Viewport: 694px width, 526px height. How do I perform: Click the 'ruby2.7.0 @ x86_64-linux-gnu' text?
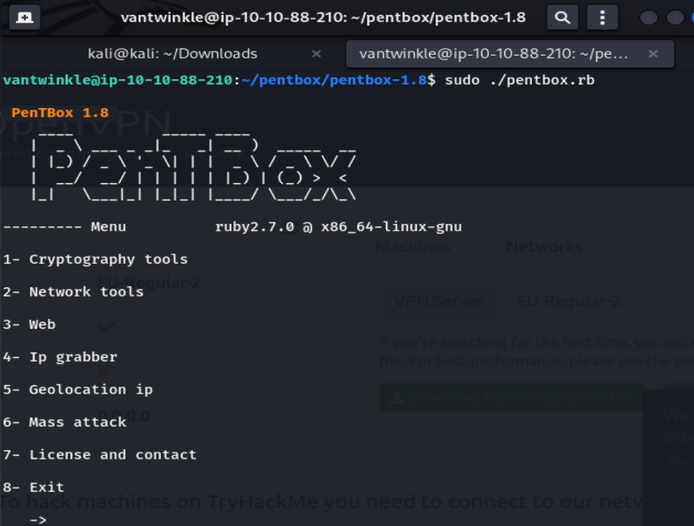(x=338, y=227)
